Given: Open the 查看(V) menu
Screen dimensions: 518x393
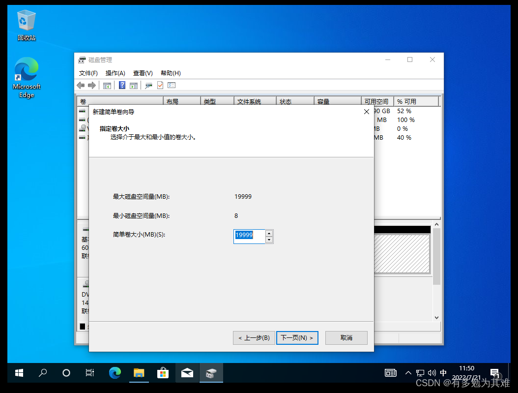Looking at the screenshot, I should click(143, 73).
